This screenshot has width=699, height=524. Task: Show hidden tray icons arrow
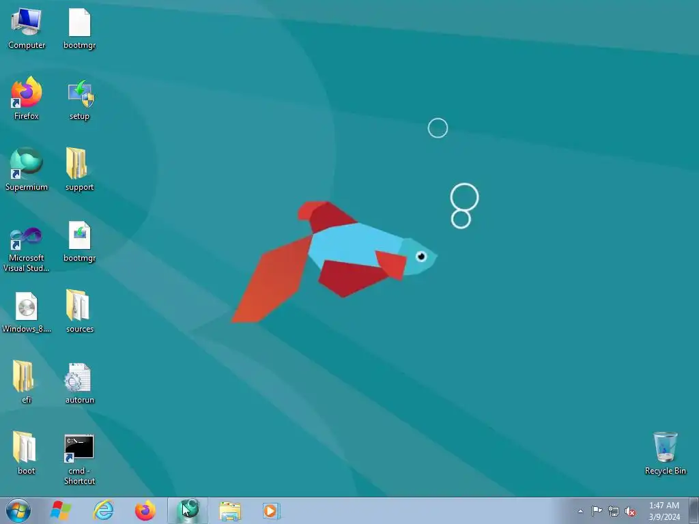(580, 511)
